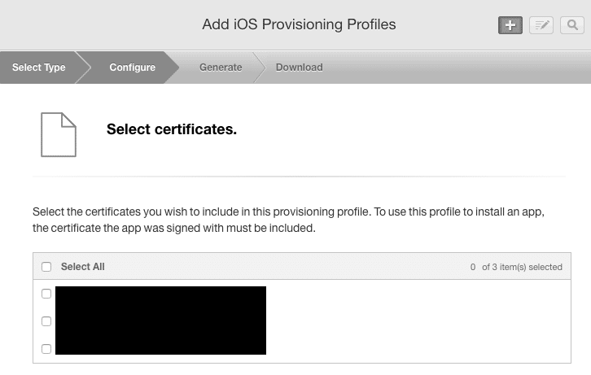Enable the Select All checkbox
This screenshot has height=375, width=591.
pos(46,267)
